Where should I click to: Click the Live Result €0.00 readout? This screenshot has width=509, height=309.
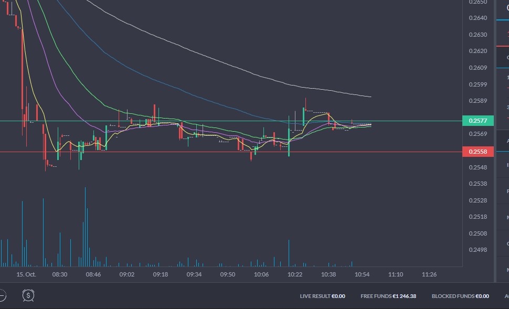pos(322,296)
